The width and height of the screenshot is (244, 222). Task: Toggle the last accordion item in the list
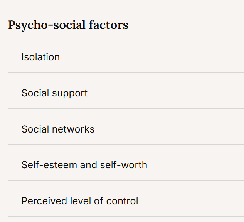click(x=126, y=201)
